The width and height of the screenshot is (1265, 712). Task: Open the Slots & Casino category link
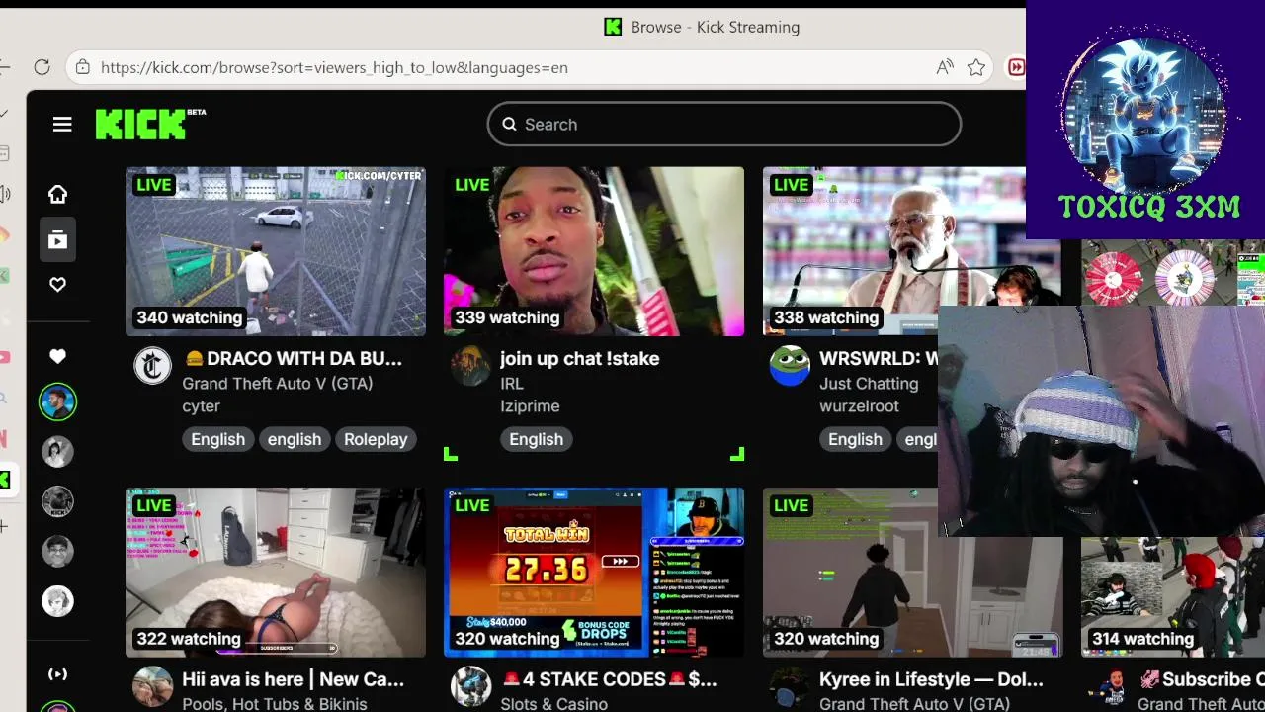click(553, 703)
